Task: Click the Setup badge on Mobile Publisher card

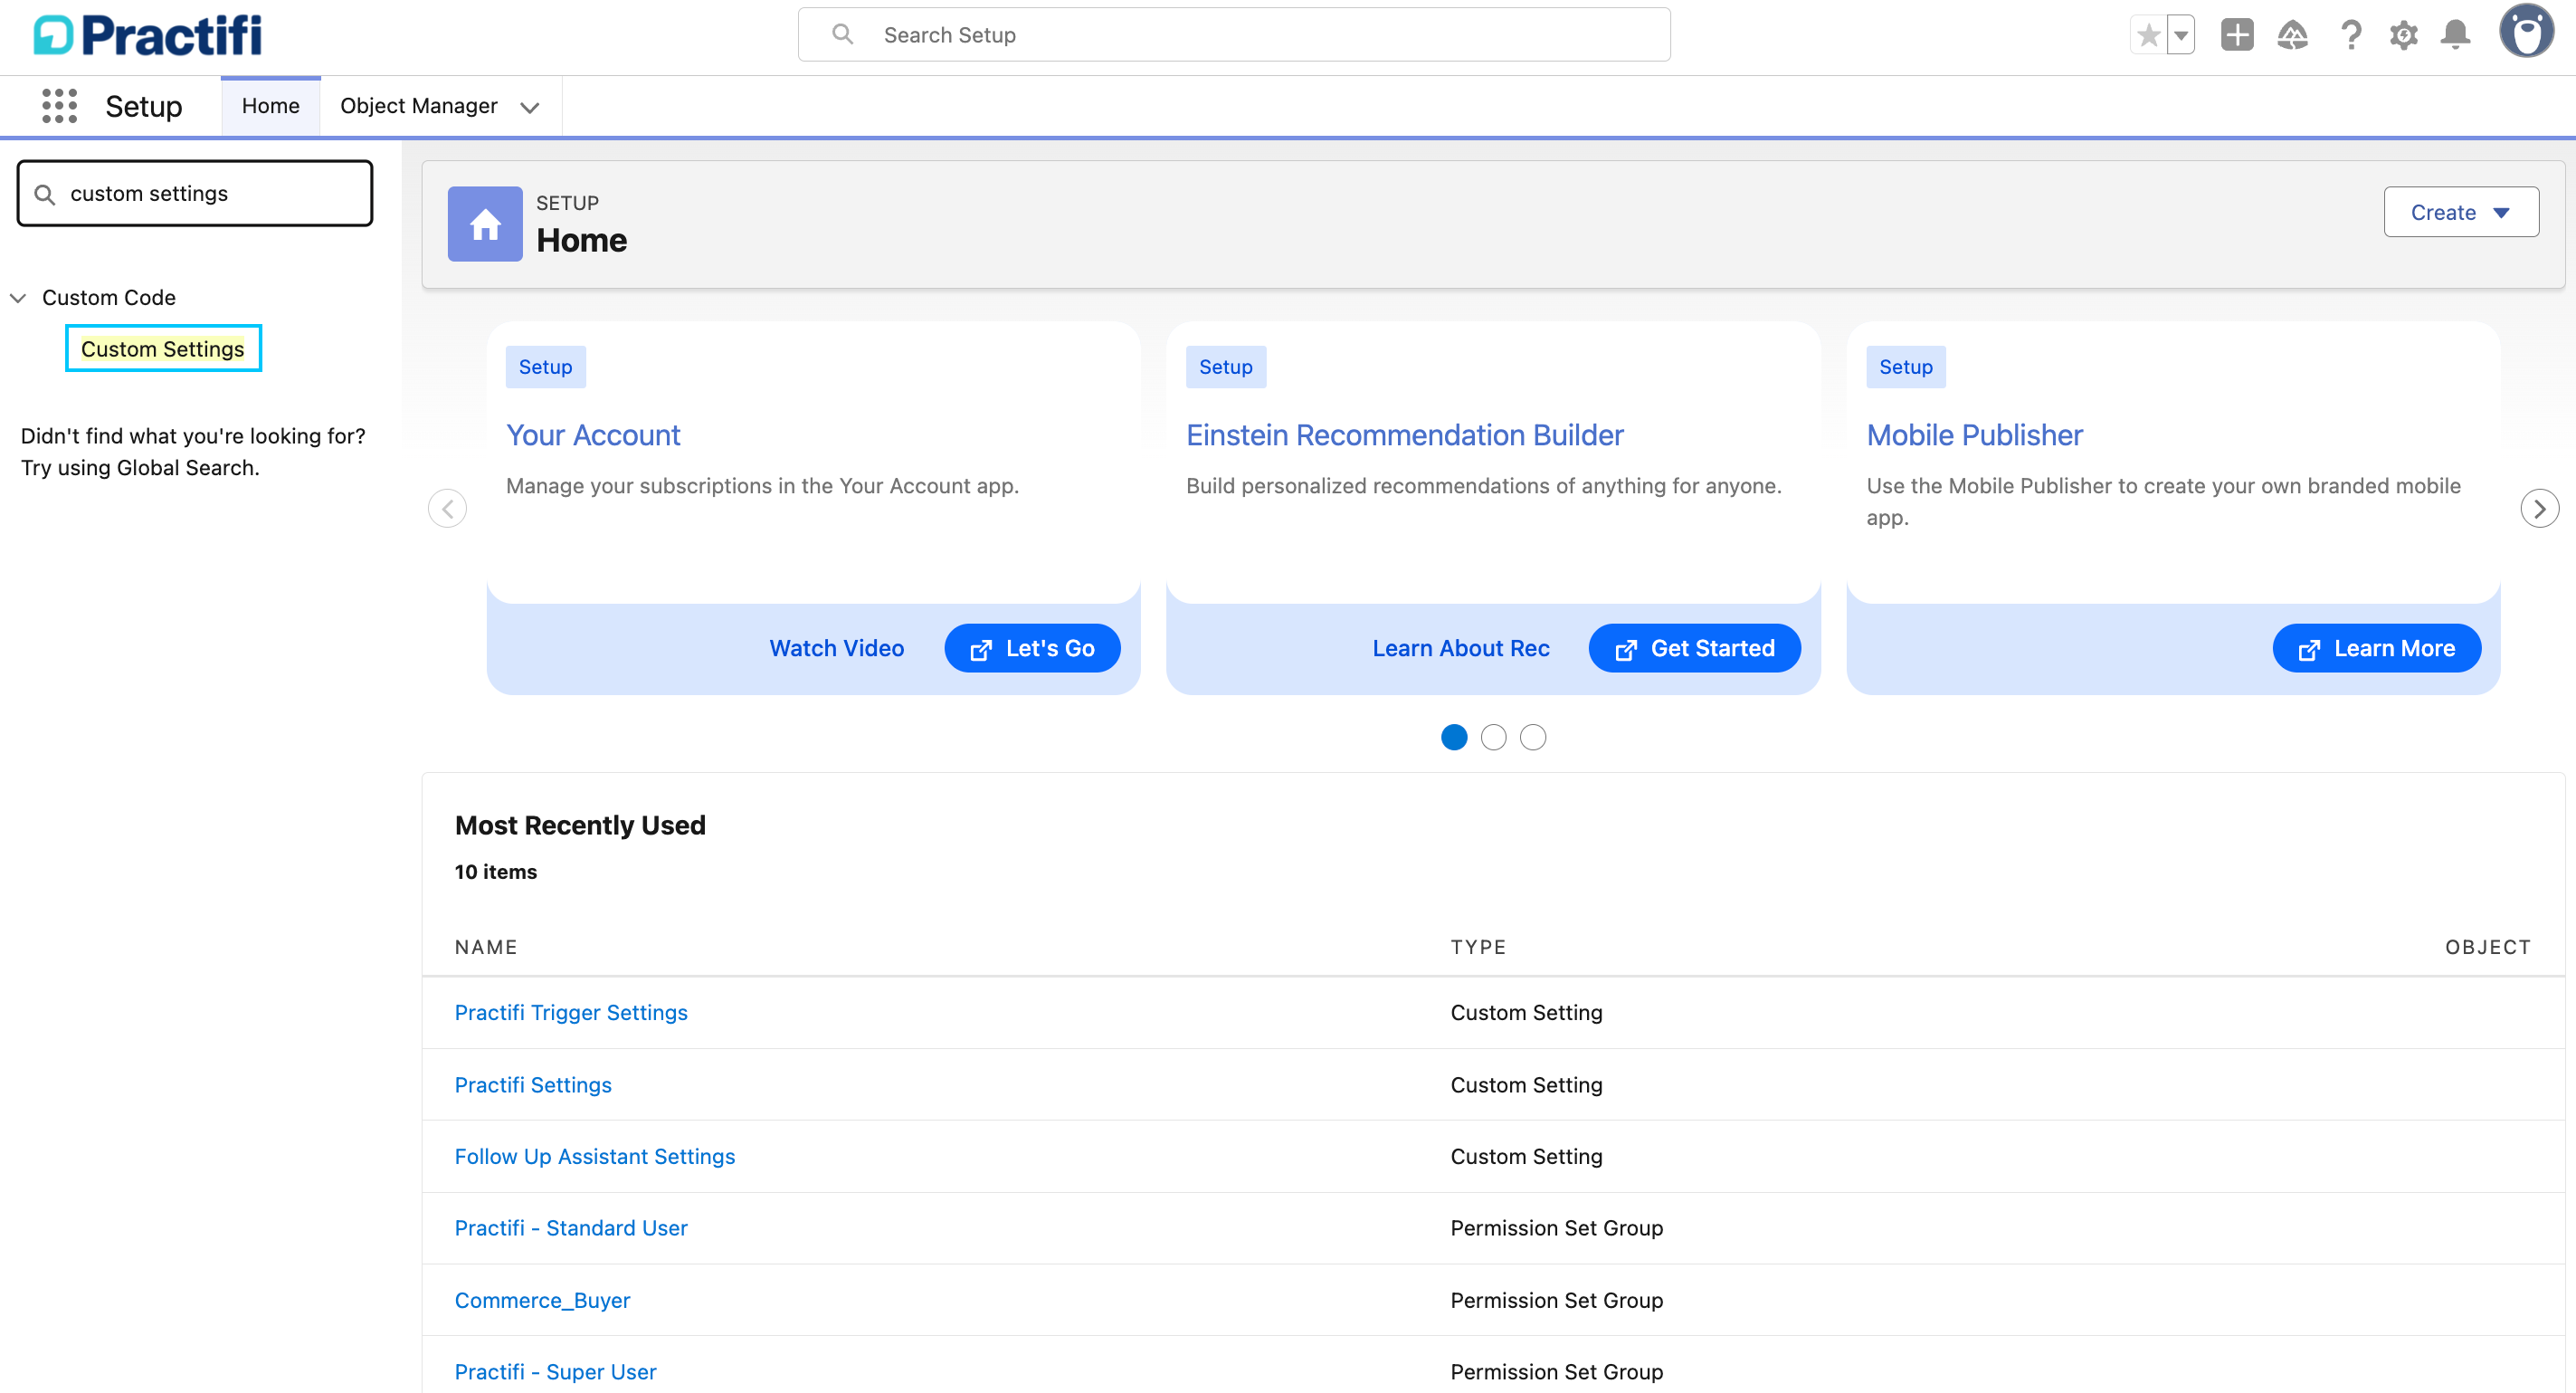Action: pos(1906,367)
